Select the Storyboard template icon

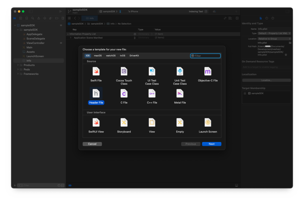coord(124,123)
